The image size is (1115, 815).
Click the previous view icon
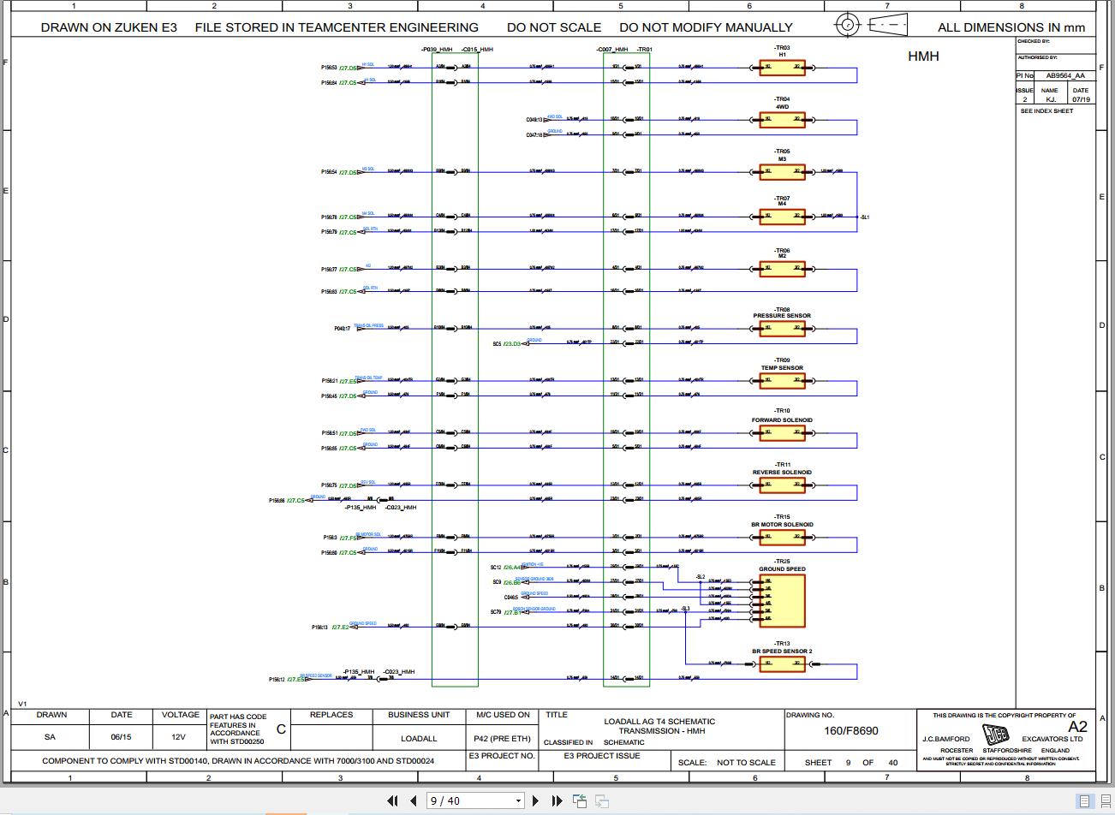point(580,800)
